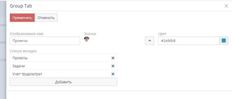This screenshot has height=99, width=232.
Task: Click the Отображаемое имя field label
Action: click(x=27, y=34)
